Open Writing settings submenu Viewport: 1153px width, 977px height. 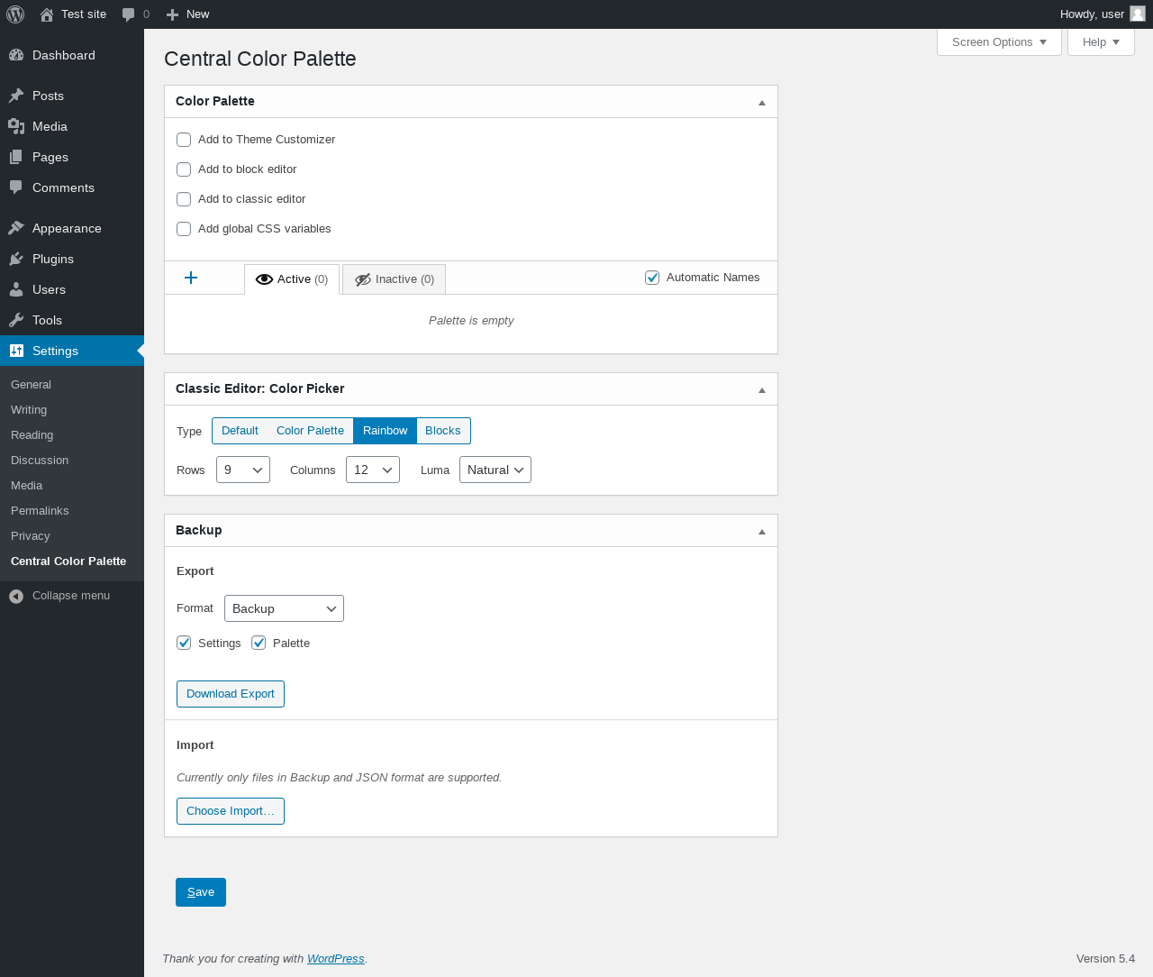coord(29,410)
